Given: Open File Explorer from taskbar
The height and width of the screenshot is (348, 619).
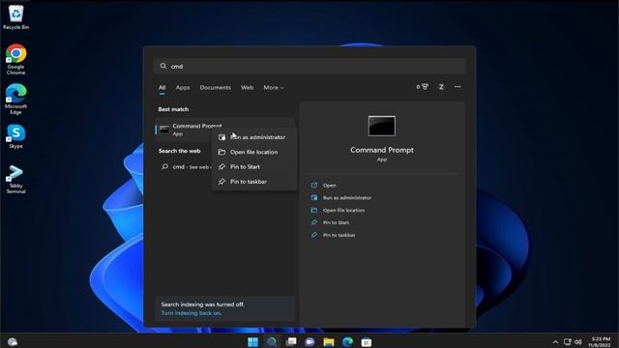Looking at the screenshot, I should (329, 341).
